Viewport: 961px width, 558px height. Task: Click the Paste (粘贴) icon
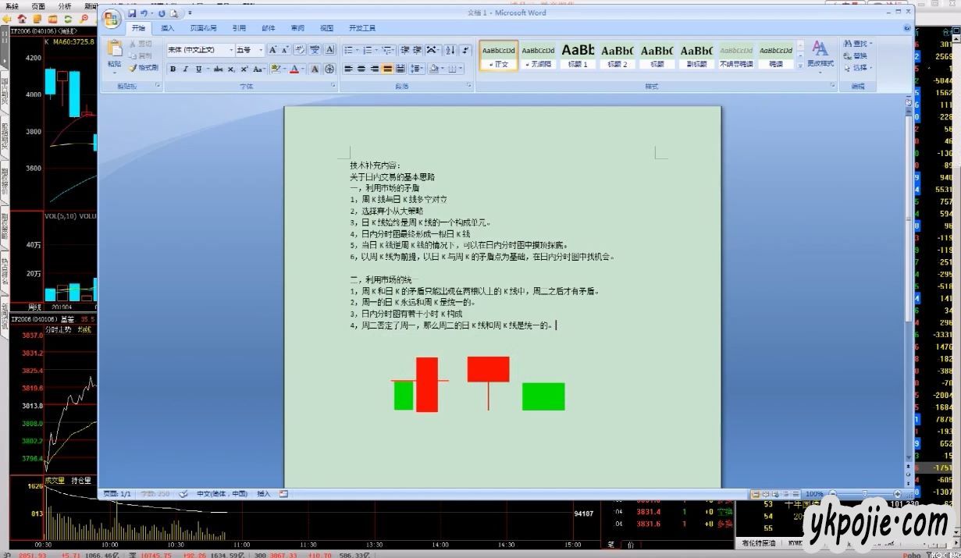point(115,53)
